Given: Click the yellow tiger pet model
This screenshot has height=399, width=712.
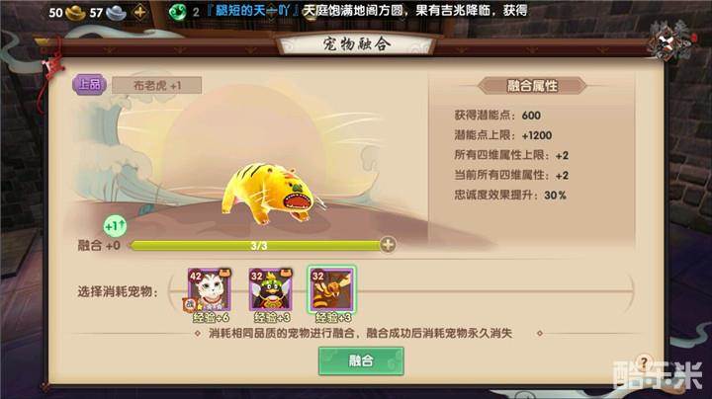Looking at the screenshot, I should [271, 193].
